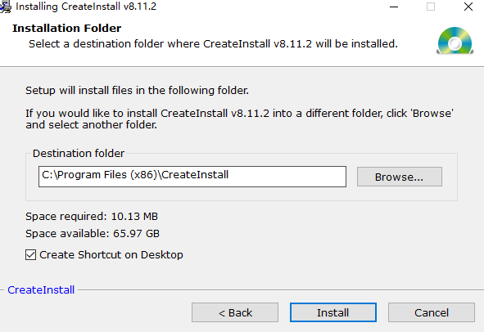Click the installer icon in the title bar
This screenshot has width=484, height=332.
(x=5, y=7)
